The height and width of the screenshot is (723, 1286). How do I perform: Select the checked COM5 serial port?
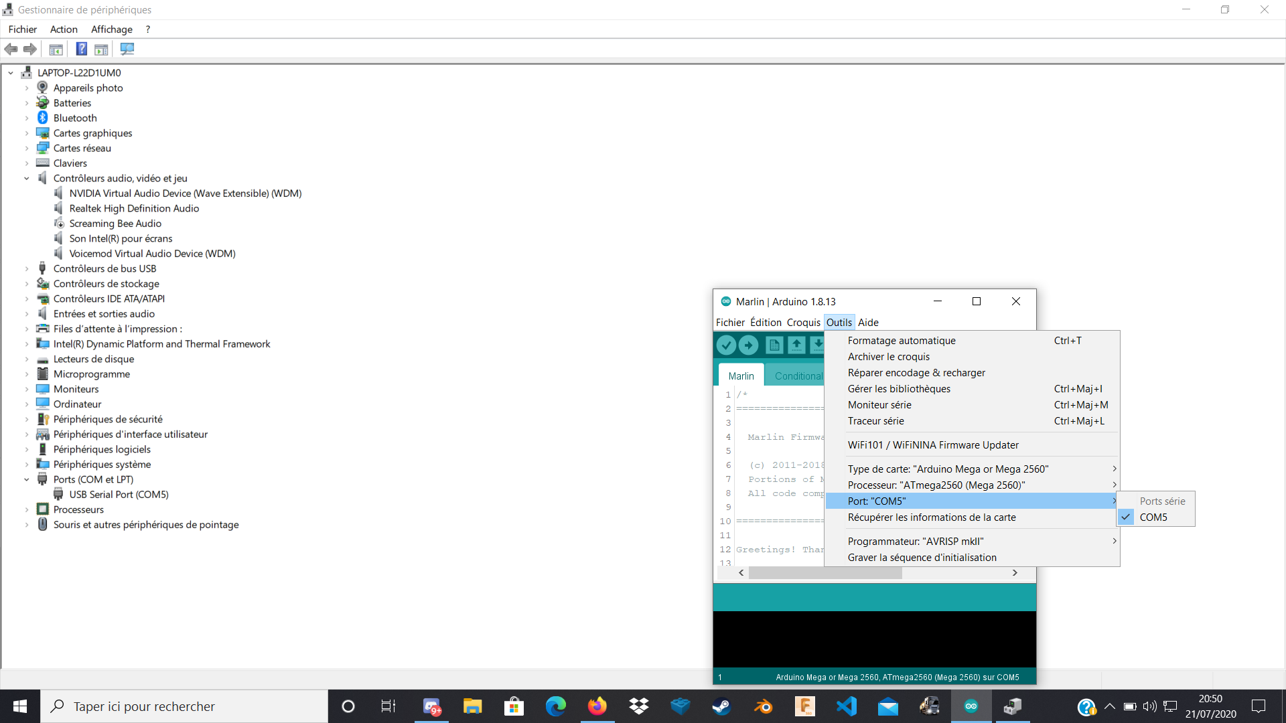tap(1153, 517)
